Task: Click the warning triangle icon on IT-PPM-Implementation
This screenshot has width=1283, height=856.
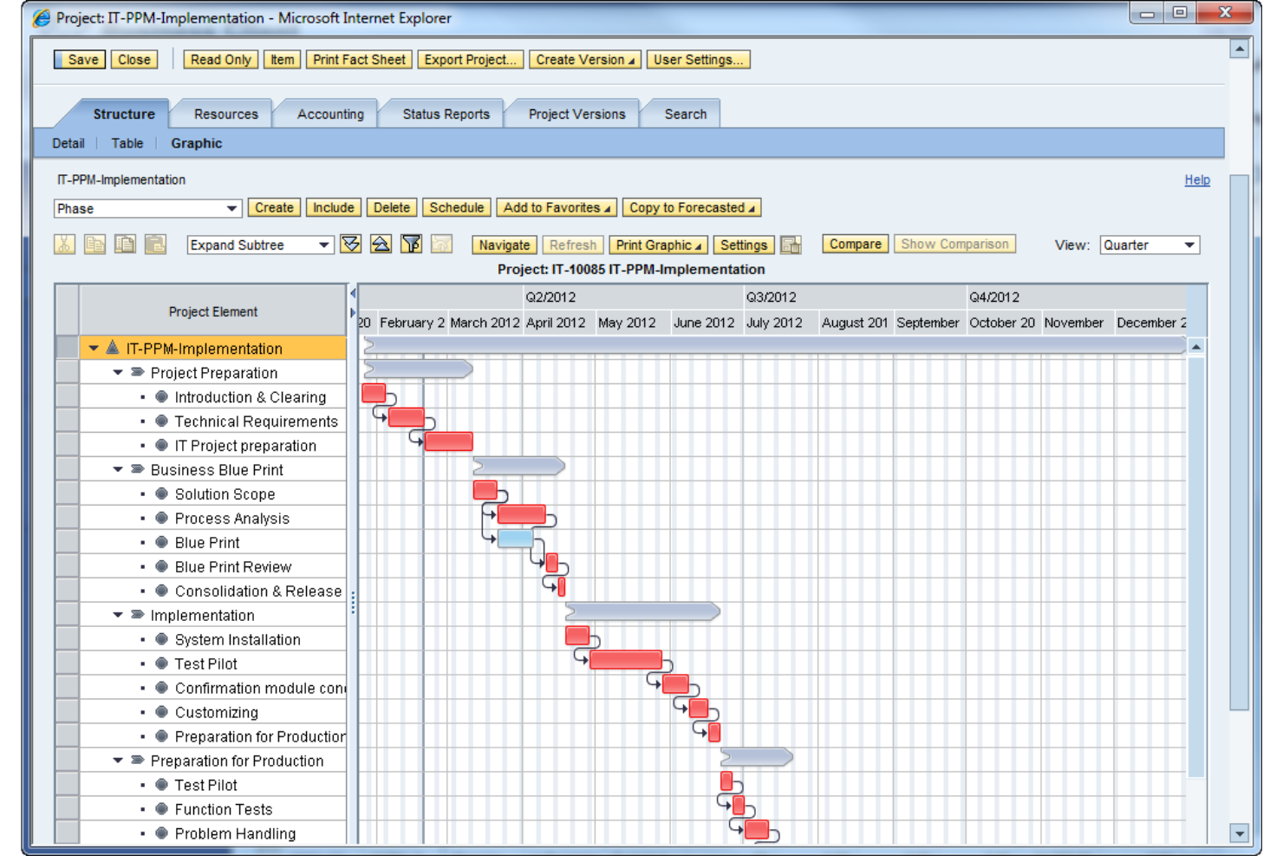Action: point(114,348)
